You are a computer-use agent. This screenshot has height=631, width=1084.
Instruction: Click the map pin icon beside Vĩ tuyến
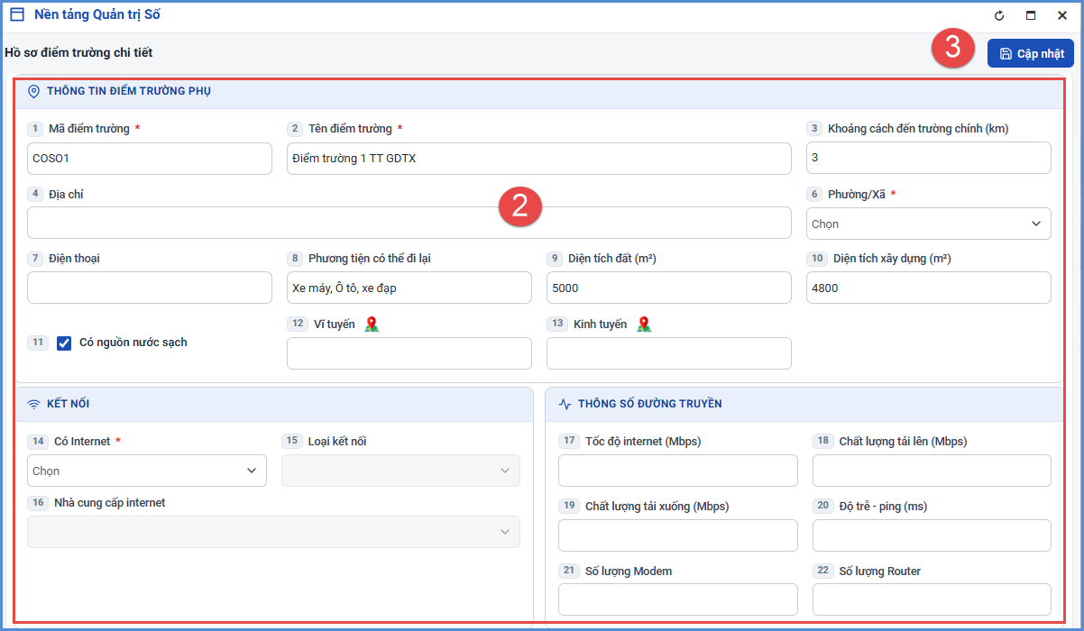[x=372, y=325]
